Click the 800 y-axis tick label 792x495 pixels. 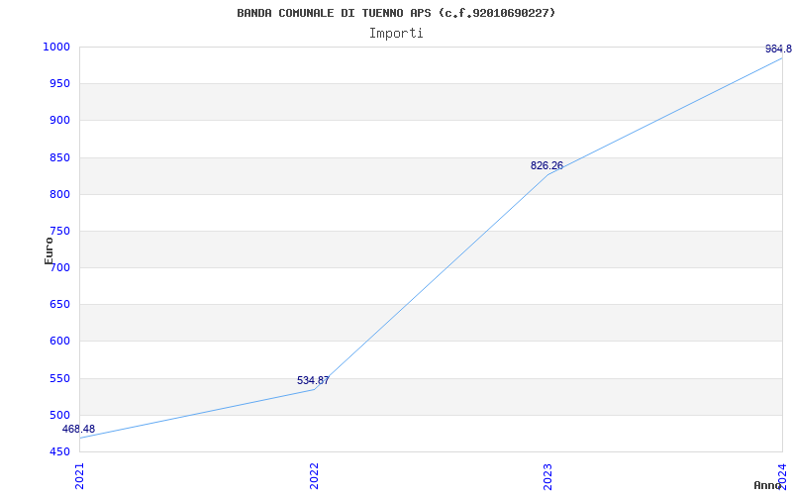pyautogui.click(x=59, y=194)
